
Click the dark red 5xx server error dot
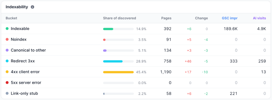[7, 82]
